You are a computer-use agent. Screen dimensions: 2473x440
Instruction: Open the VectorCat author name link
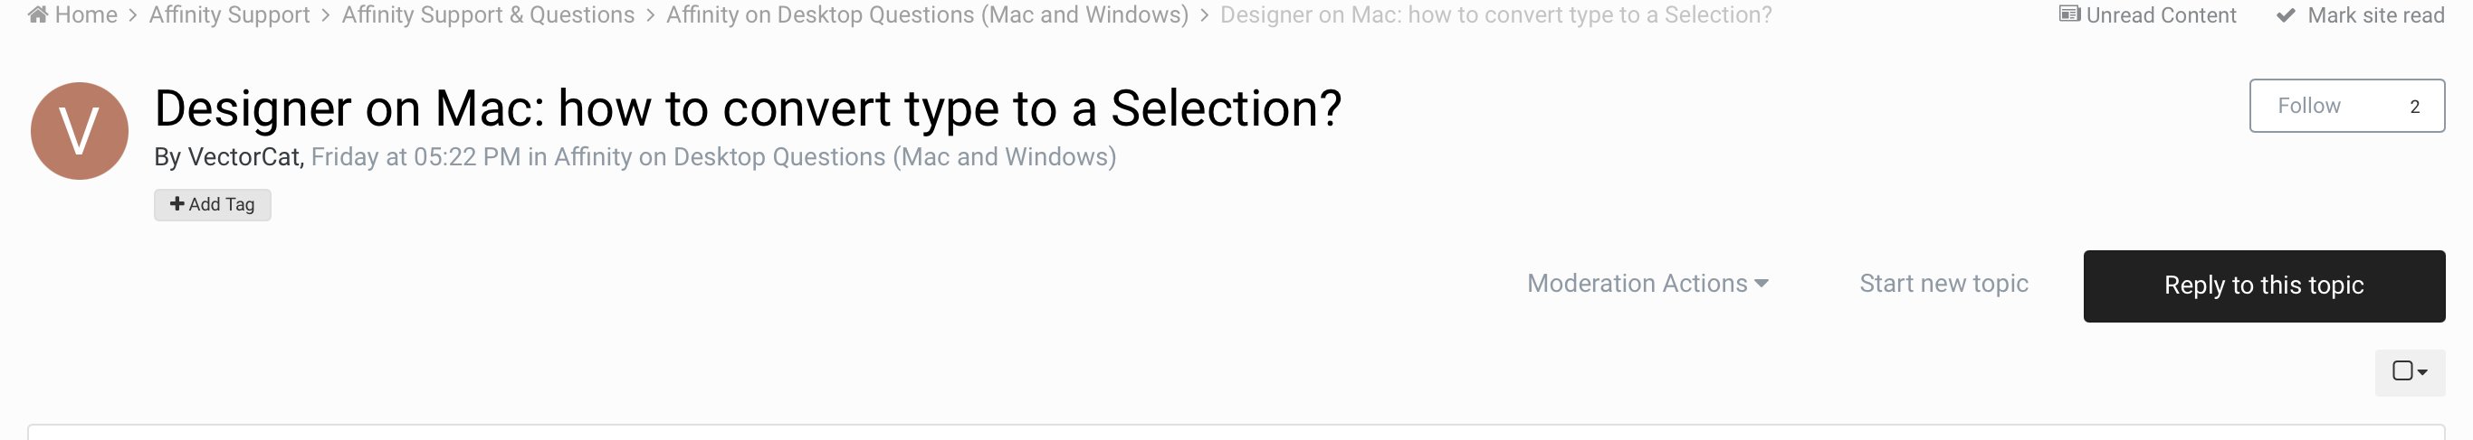(x=243, y=157)
